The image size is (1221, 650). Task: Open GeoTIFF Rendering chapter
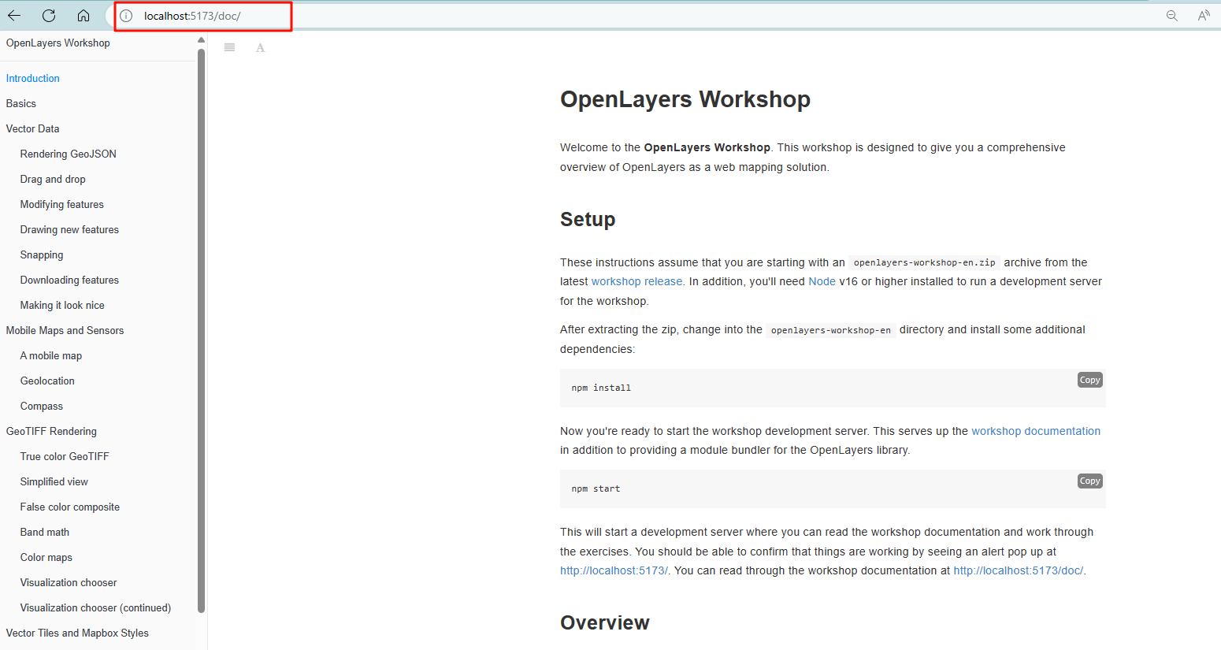pyautogui.click(x=51, y=431)
